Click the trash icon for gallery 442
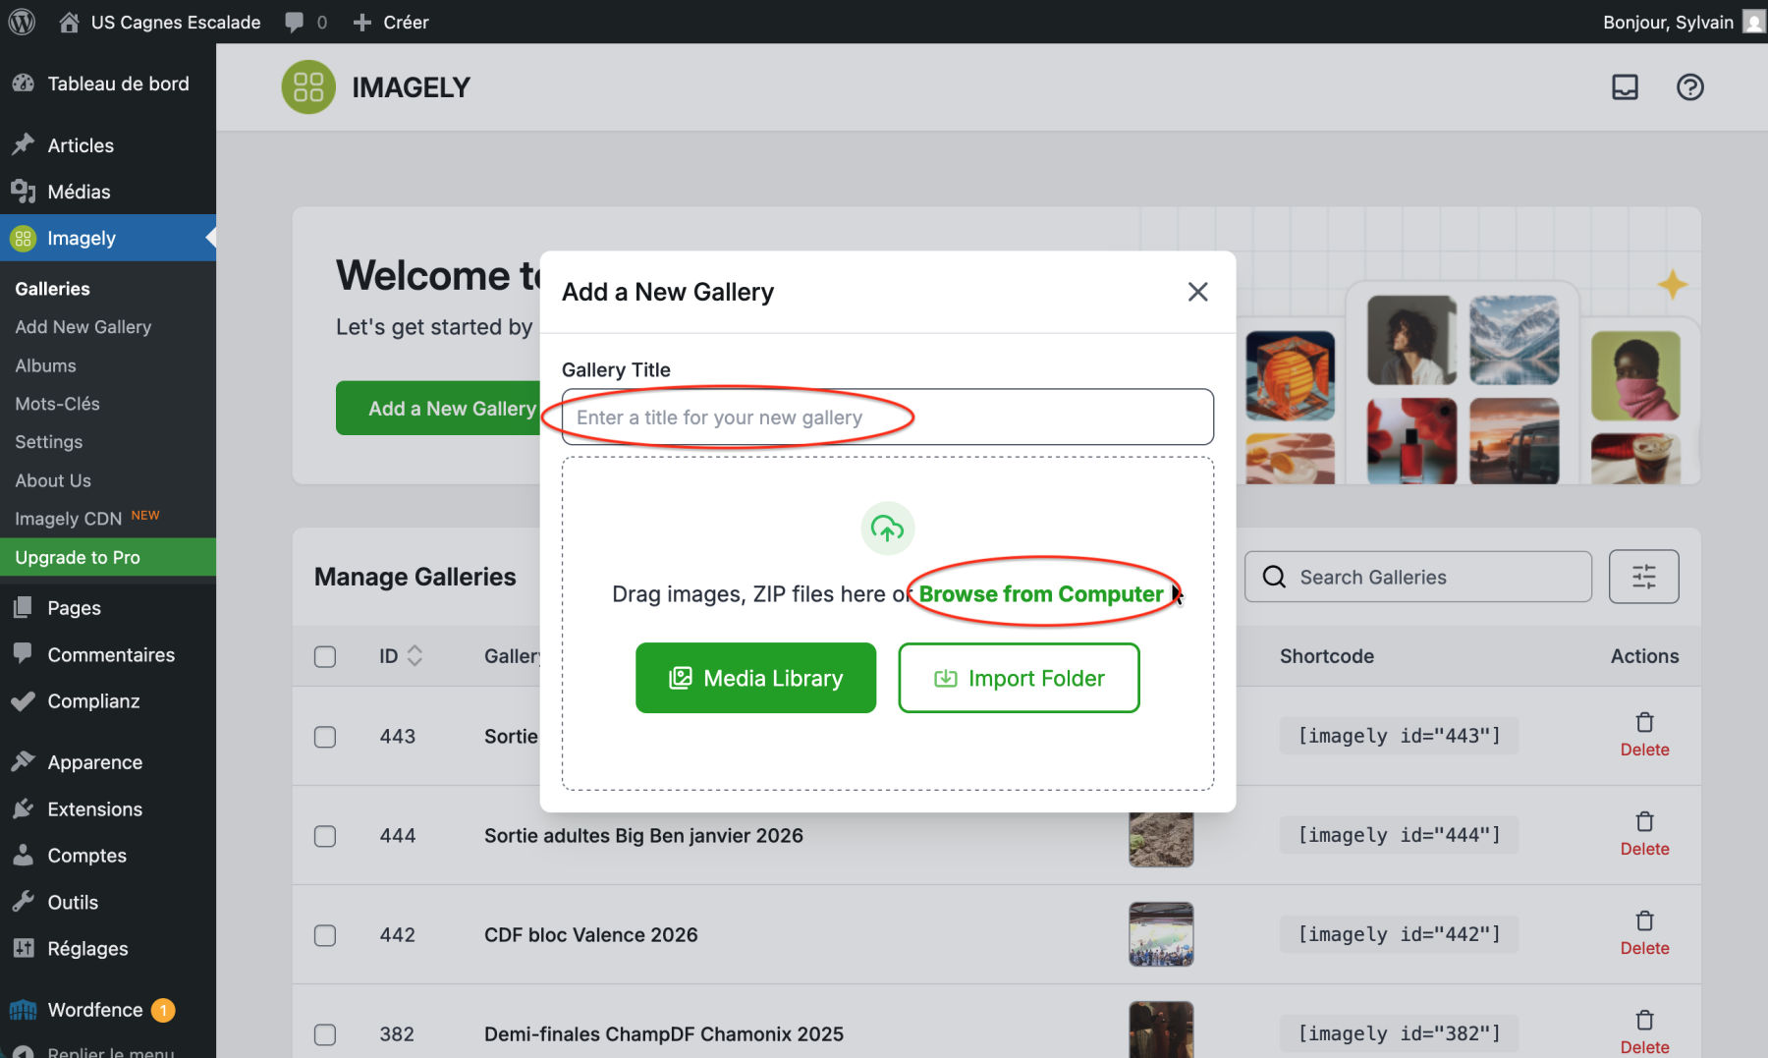Viewport: 1768px width, 1058px height. [1644, 921]
